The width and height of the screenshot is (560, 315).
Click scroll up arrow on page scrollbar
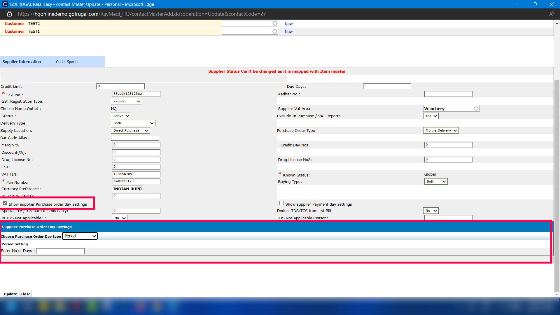pyautogui.click(x=557, y=23)
